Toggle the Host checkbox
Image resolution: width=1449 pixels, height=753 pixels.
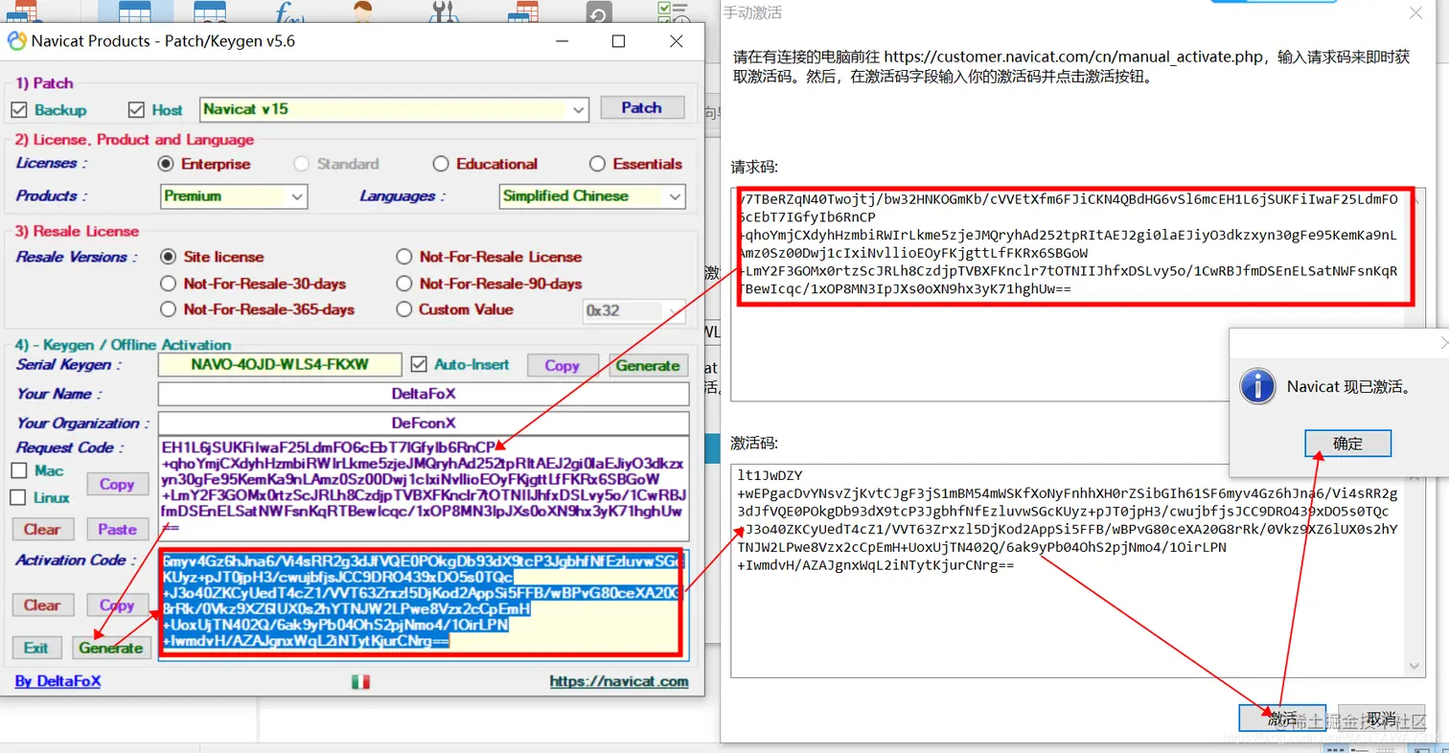pyautogui.click(x=136, y=109)
